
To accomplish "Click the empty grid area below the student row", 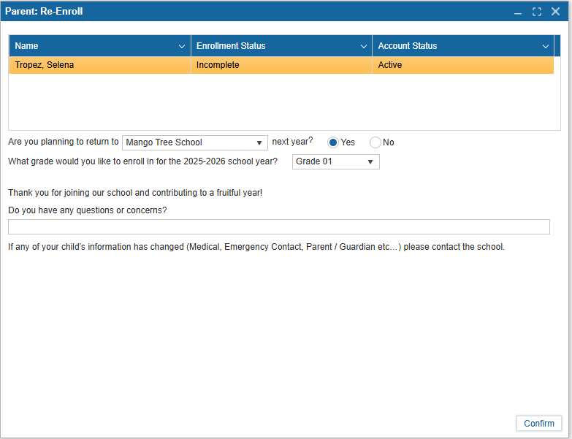I will point(284,102).
